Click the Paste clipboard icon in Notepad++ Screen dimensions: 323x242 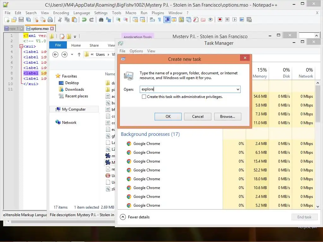[74, 20]
